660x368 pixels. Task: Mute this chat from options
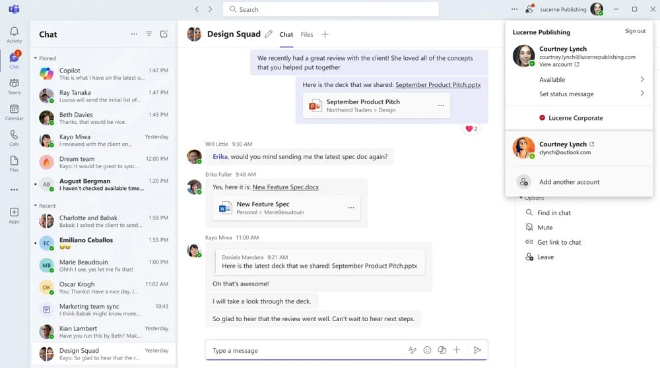click(544, 228)
